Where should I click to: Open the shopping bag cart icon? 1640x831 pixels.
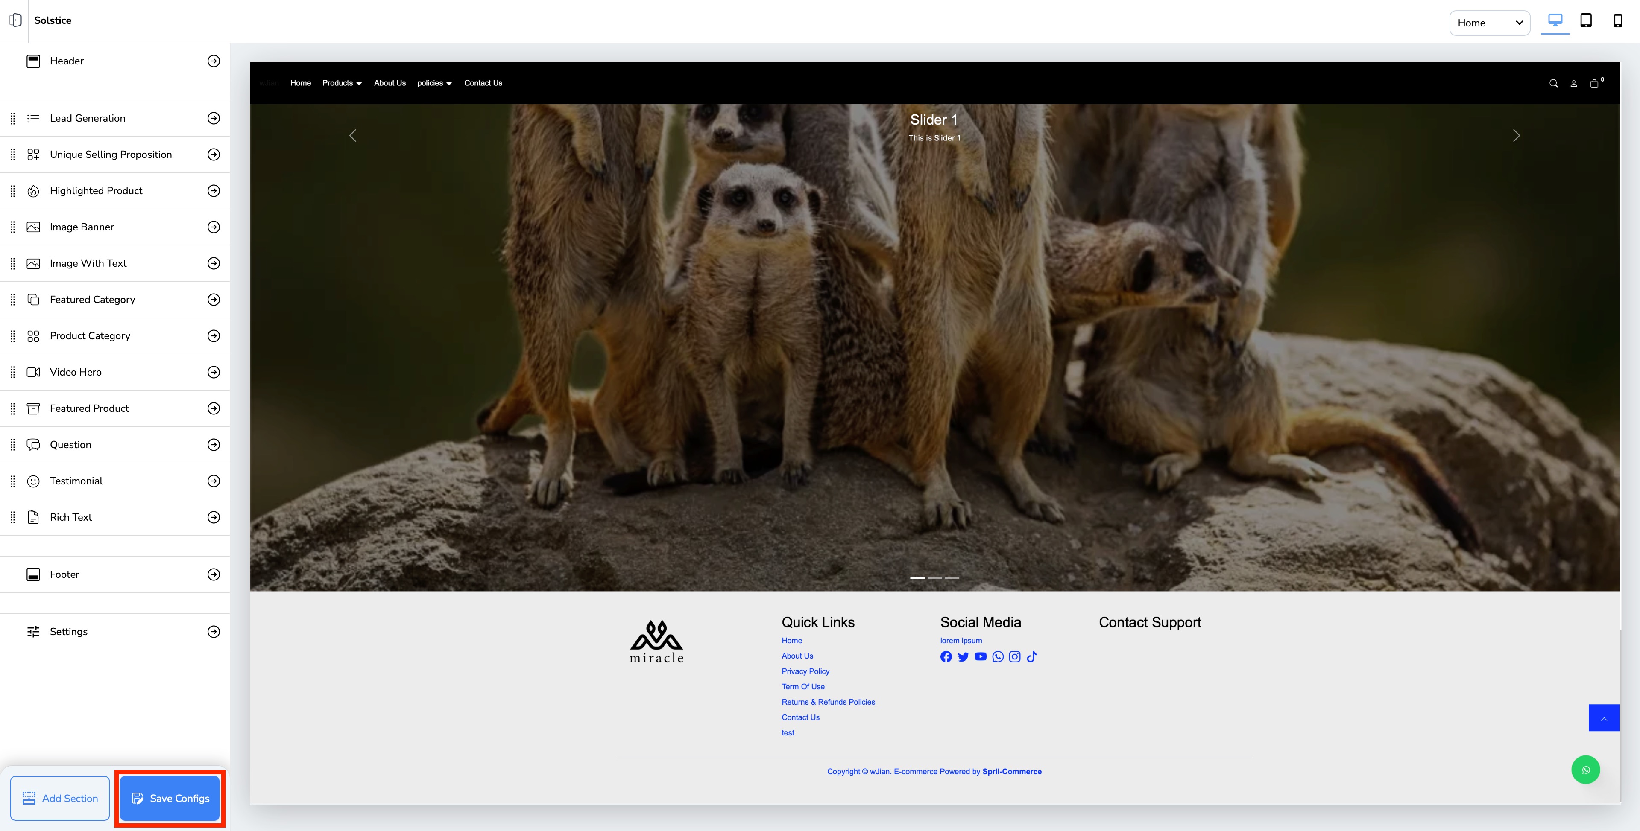(1594, 83)
